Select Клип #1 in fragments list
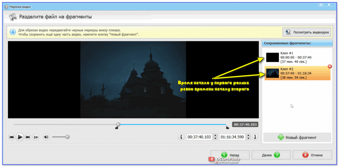This screenshot has height=167, width=339. pyautogui.click(x=297, y=57)
